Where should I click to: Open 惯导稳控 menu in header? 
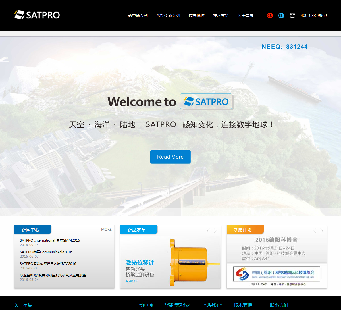click(197, 16)
